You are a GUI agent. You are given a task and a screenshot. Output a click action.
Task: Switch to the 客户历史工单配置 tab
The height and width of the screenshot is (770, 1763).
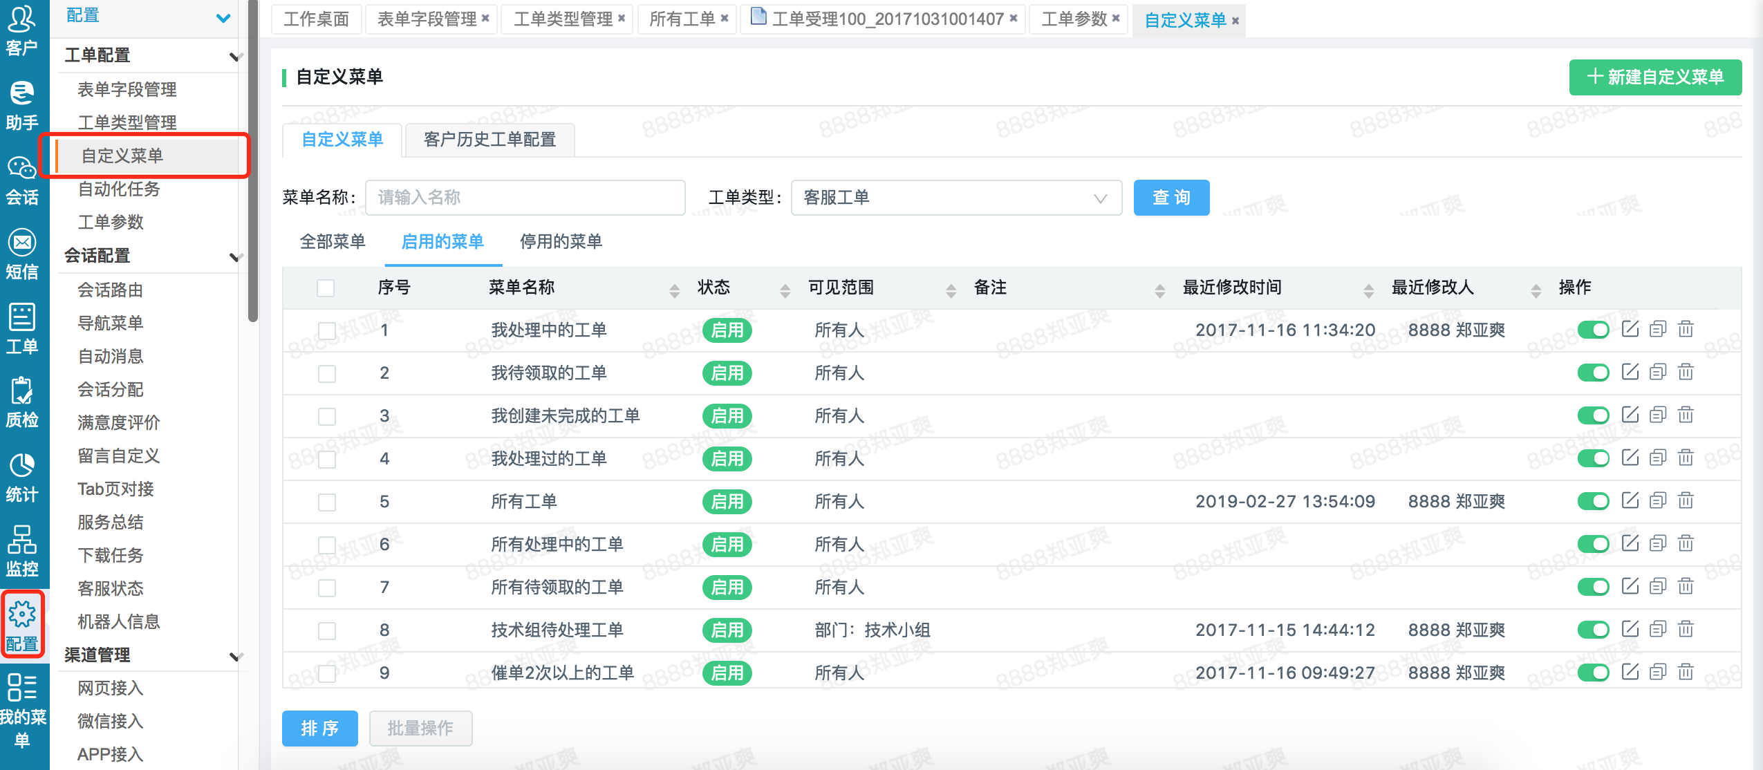489,140
